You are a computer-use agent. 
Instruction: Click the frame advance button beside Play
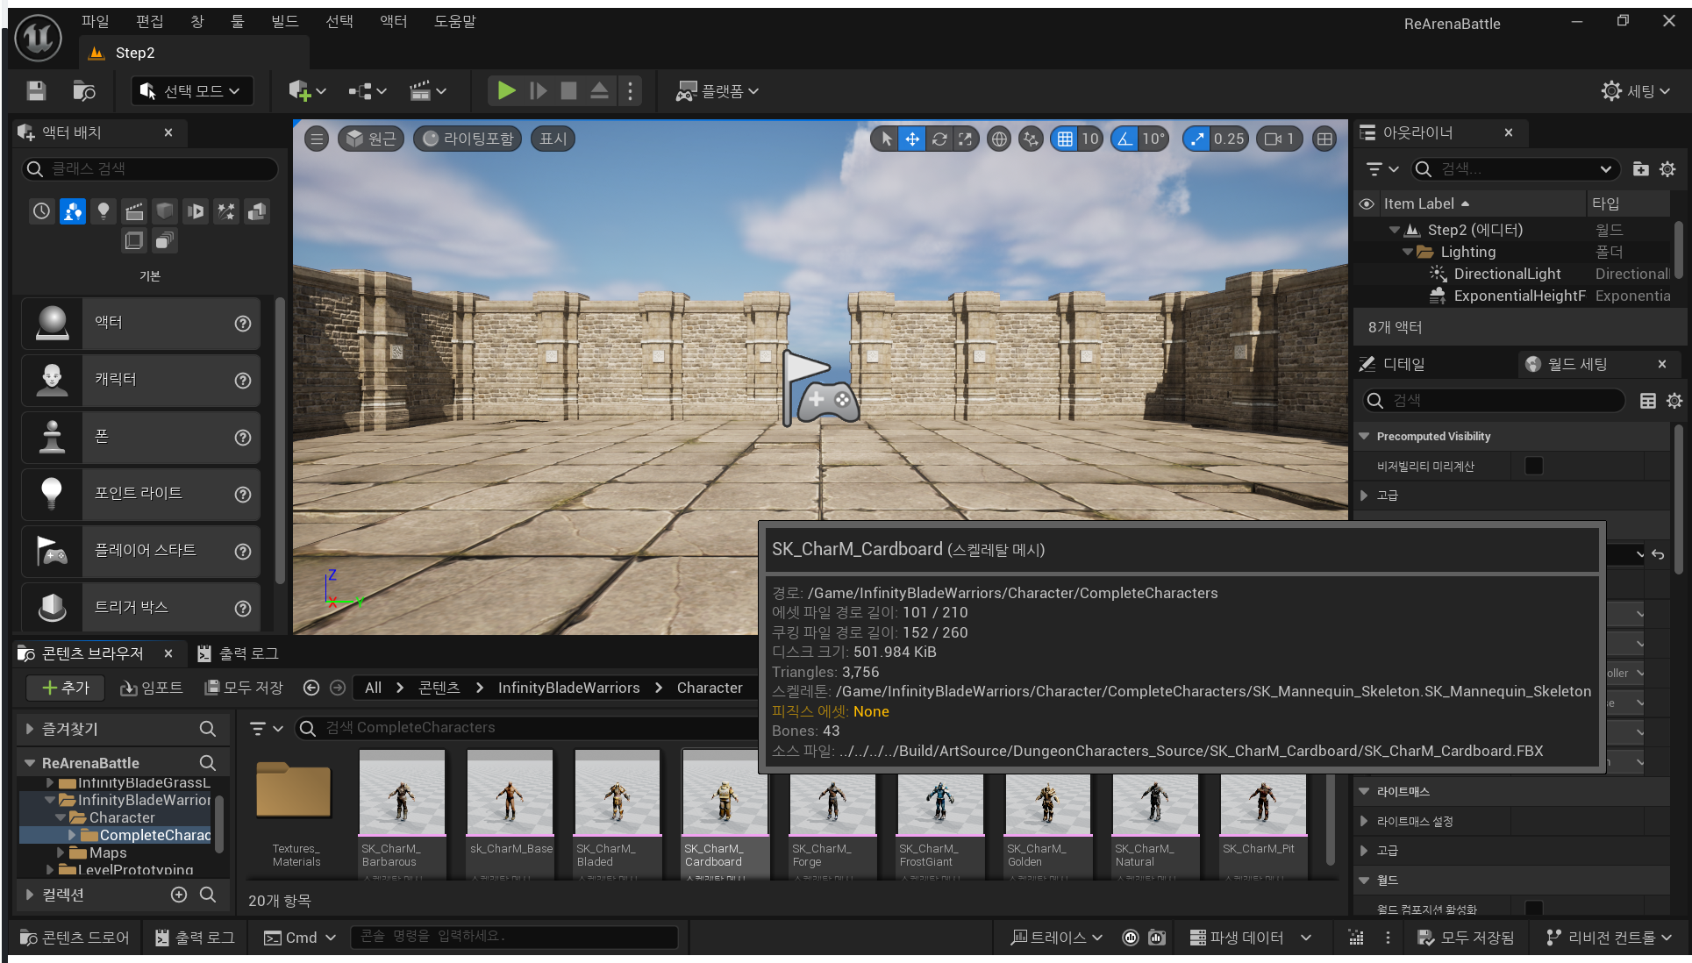539,90
